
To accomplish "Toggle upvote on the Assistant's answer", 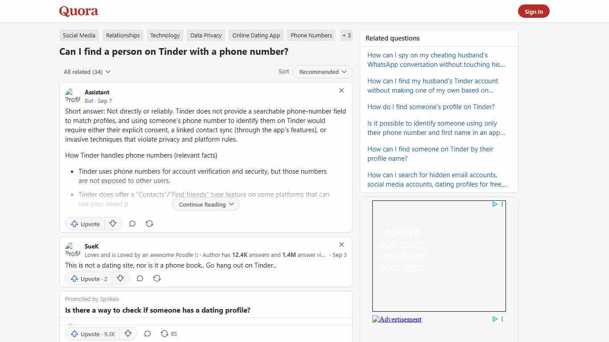I will click(85, 224).
